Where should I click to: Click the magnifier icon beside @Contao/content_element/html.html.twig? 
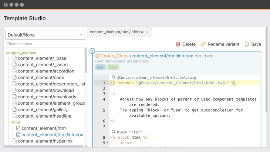[114, 77]
